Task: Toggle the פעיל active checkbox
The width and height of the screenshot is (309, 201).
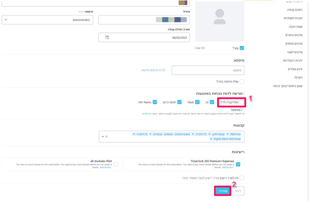Action: 242,48
